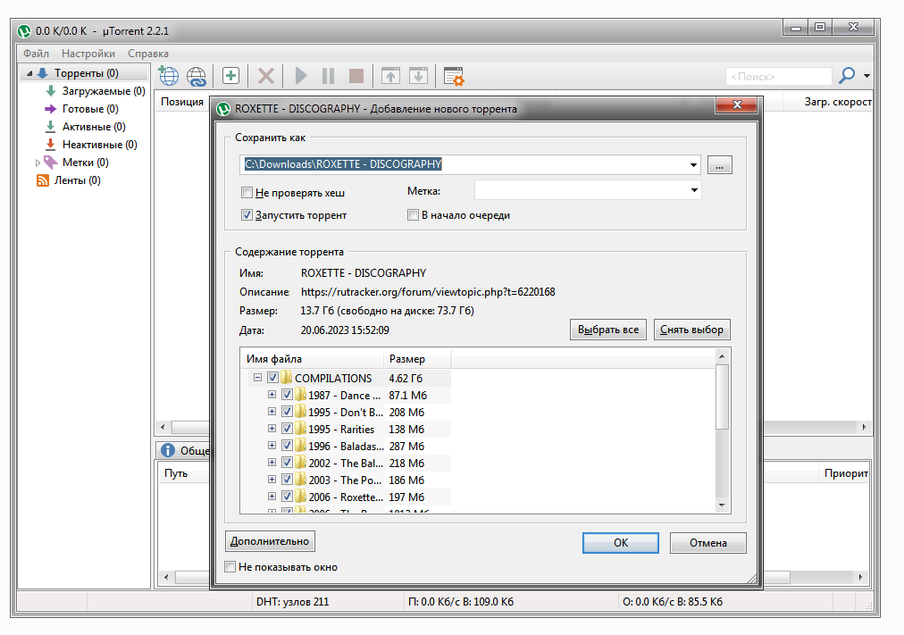Uncheck the 2002 - The Bal... folder checkbox

pos(287,463)
